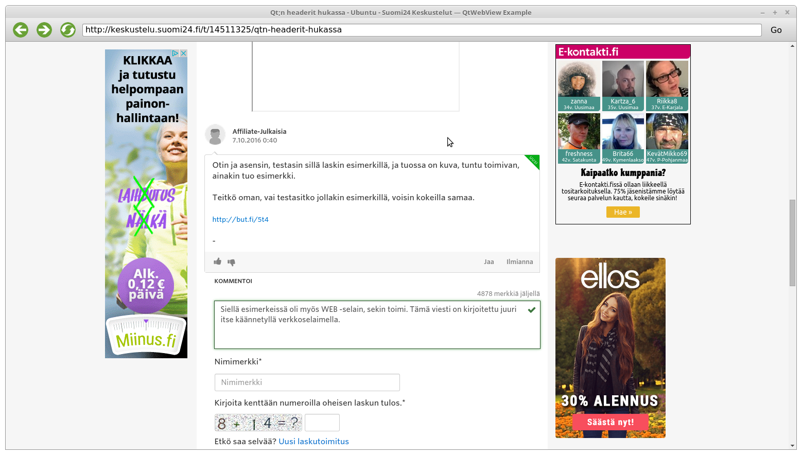The height and width of the screenshot is (455, 802).
Task: Open Brita66's profile thumbnail
Action: (623, 138)
